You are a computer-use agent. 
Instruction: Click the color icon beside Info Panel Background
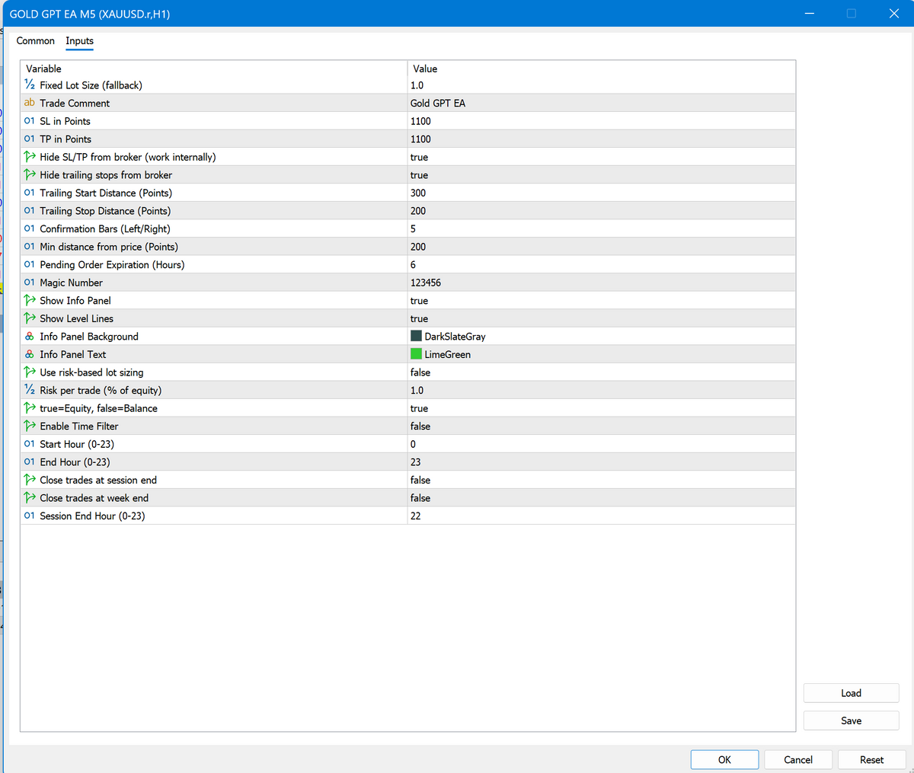point(29,337)
